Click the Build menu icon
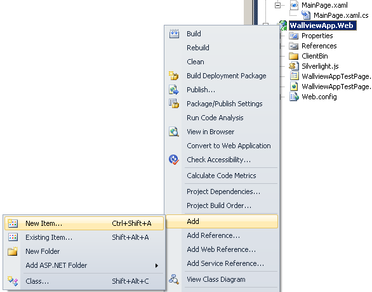This screenshot has width=372, height=292. click(174, 34)
